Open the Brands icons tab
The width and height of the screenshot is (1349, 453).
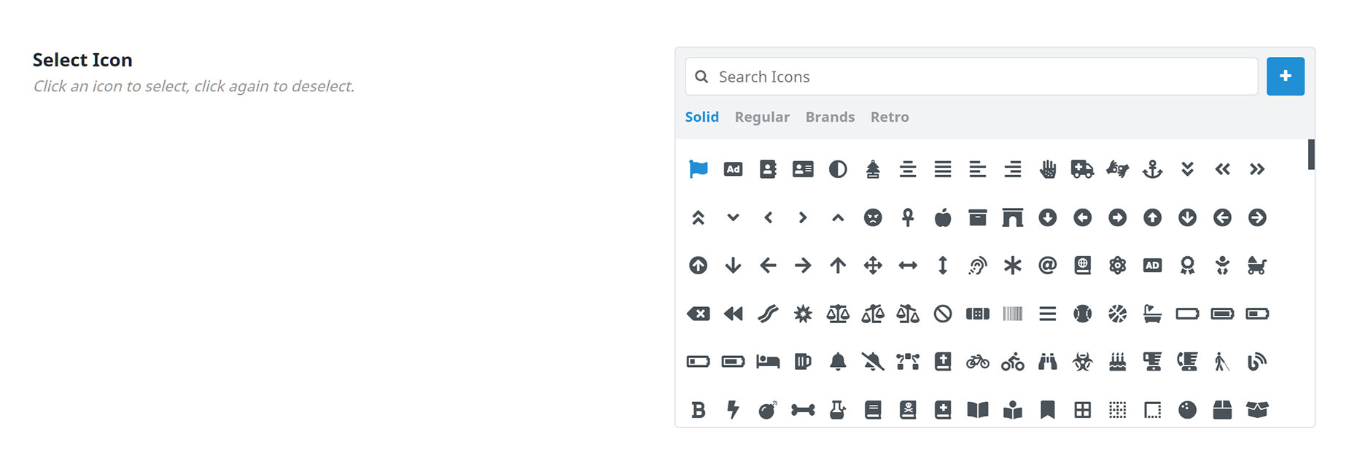pyautogui.click(x=830, y=117)
